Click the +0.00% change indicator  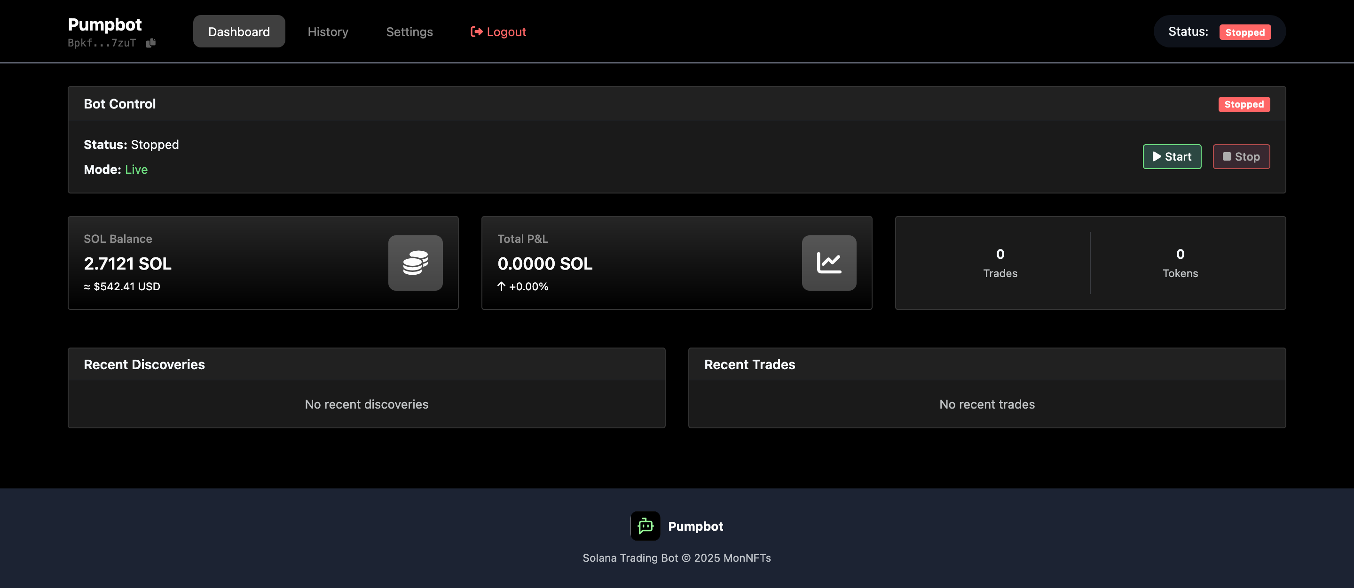point(523,286)
